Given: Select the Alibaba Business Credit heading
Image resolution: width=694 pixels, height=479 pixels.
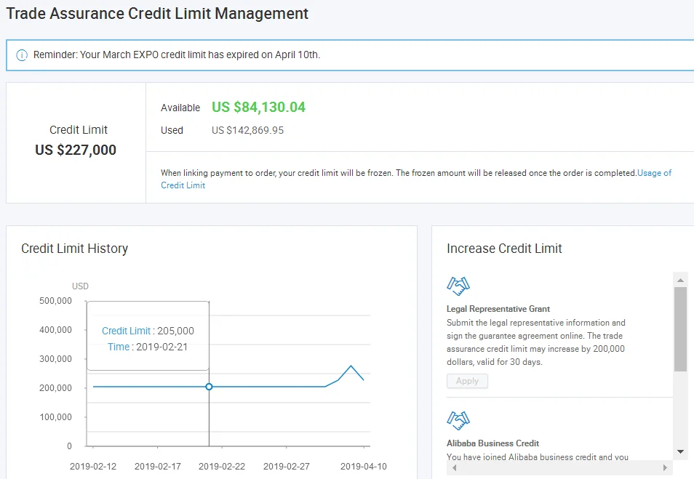Looking at the screenshot, I should (x=492, y=443).
